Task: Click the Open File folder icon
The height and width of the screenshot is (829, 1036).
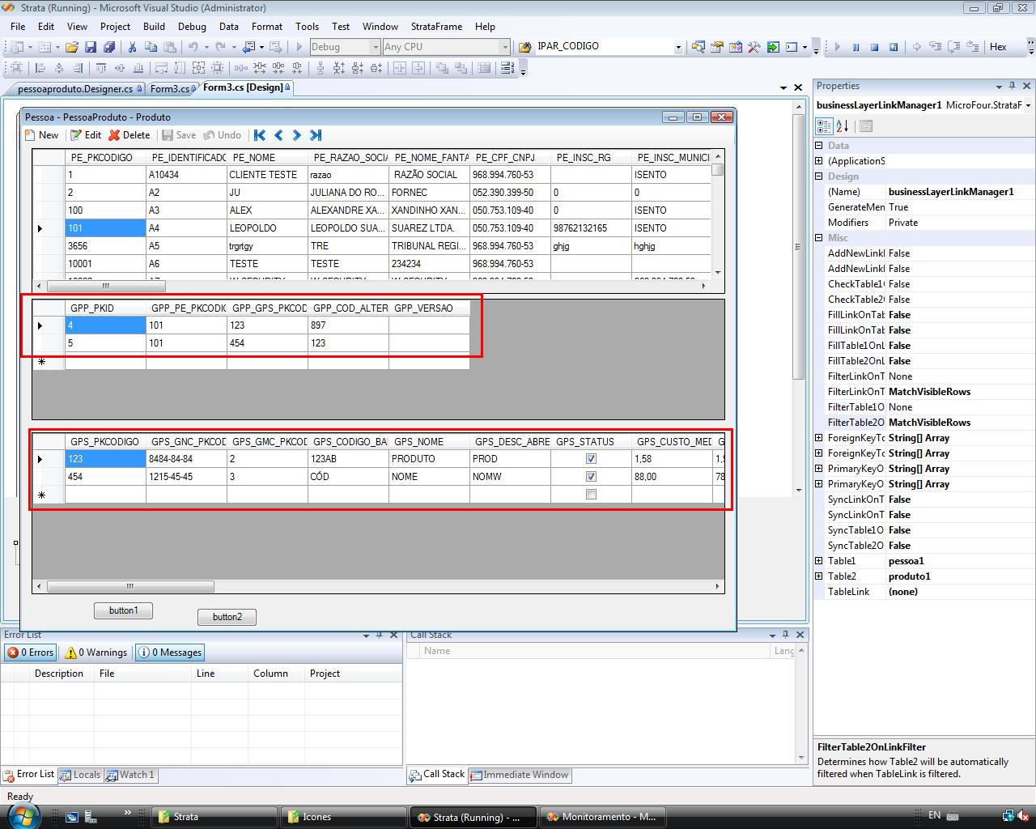Action: point(72,47)
